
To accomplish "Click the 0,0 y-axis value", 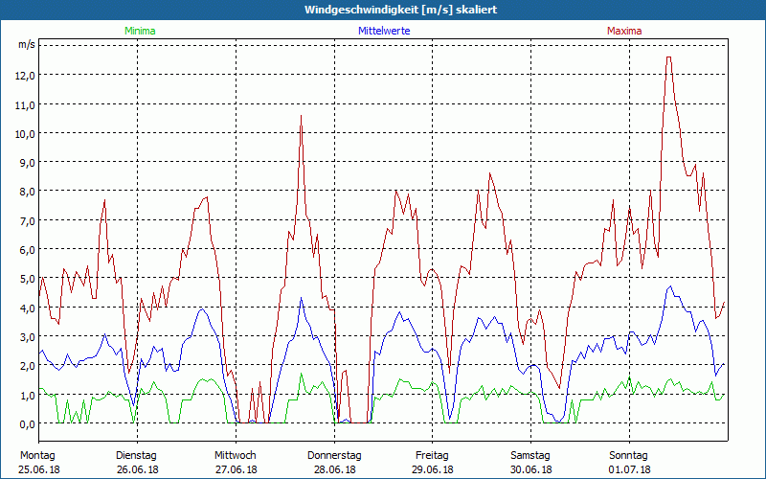I will (x=29, y=423).
